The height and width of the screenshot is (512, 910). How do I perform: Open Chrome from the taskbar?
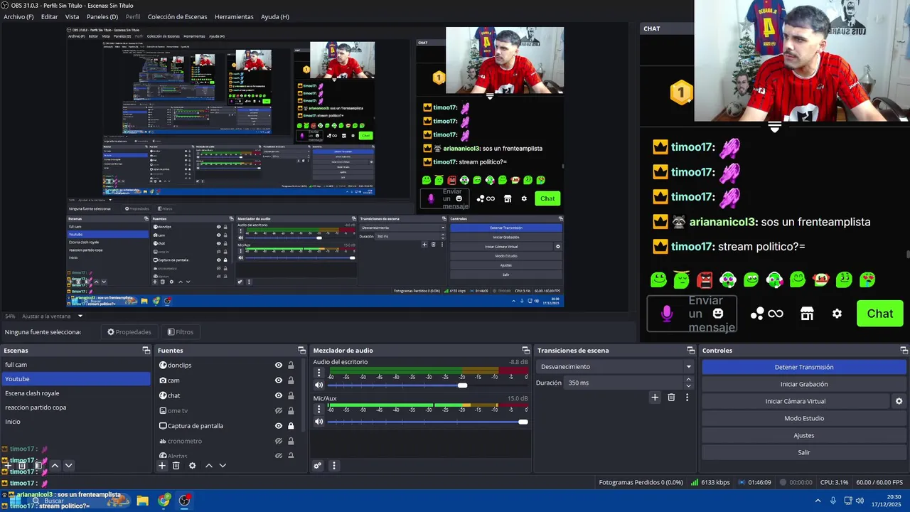(164, 501)
